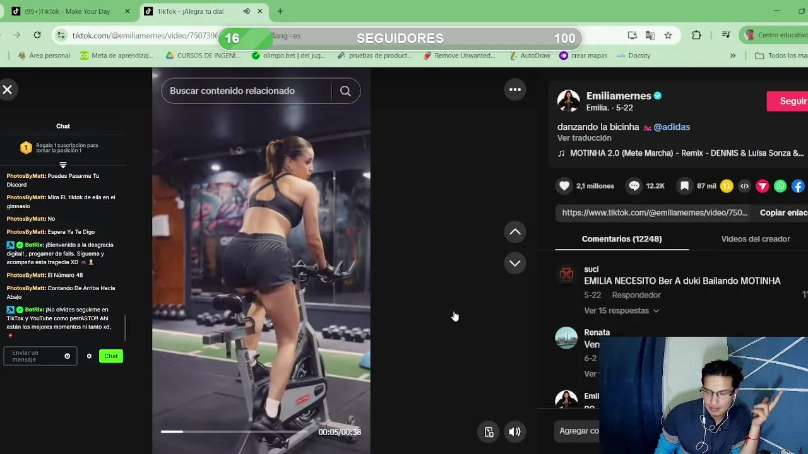Open Emiliamernes profile avatar

pos(568,101)
